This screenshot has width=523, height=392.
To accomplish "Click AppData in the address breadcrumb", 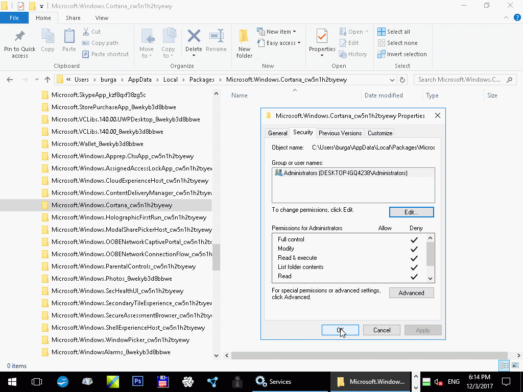I will pos(140,80).
